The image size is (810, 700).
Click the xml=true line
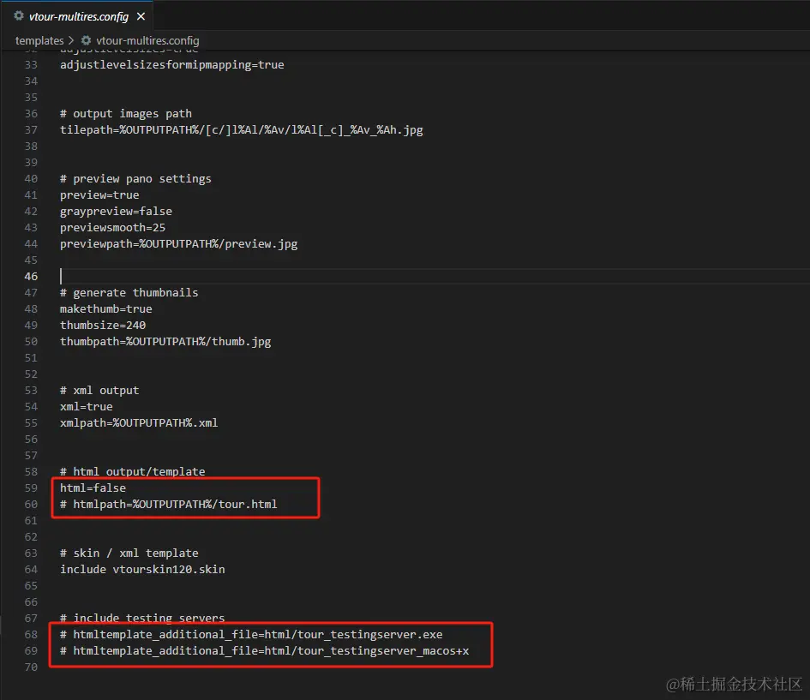click(87, 407)
